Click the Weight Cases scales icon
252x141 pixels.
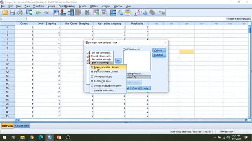[x=120, y=13]
